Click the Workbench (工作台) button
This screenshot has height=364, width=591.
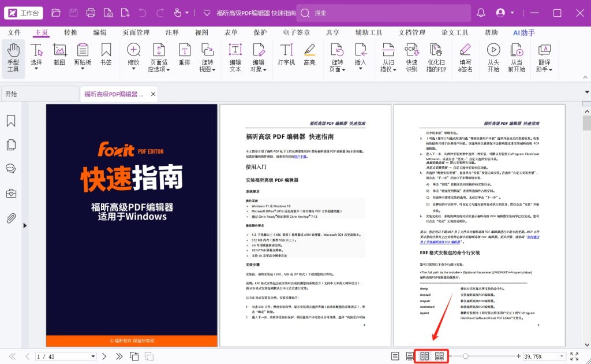click(24, 12)
